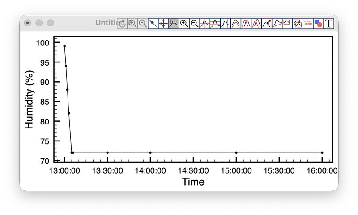Click the magnifier zoom-out tool
The image size is (358, 215).
click(194, 23)
